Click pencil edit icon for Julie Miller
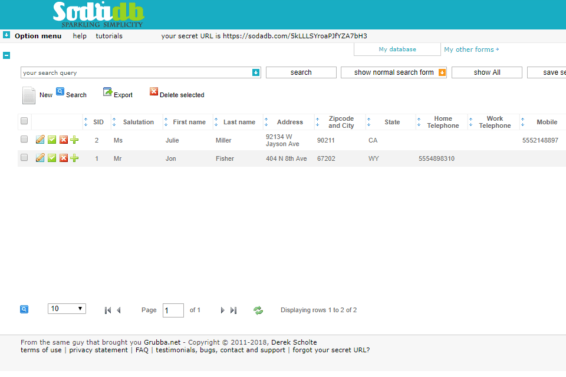Viewport: 566px width, 377px height. pyautogui.click(x=40, y=140)
